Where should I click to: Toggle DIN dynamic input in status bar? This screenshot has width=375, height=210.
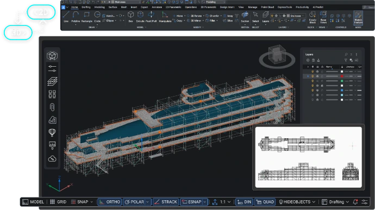pyautogui.click(x=244, y=202)
